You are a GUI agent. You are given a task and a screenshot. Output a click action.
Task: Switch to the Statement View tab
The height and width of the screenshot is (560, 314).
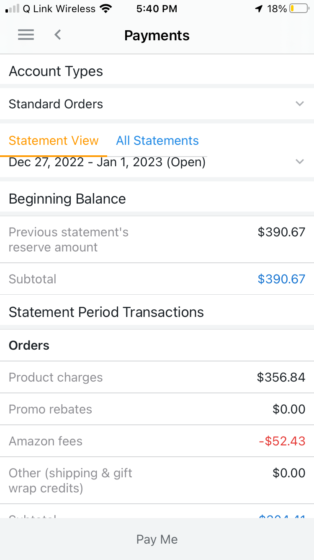[54, 141]
